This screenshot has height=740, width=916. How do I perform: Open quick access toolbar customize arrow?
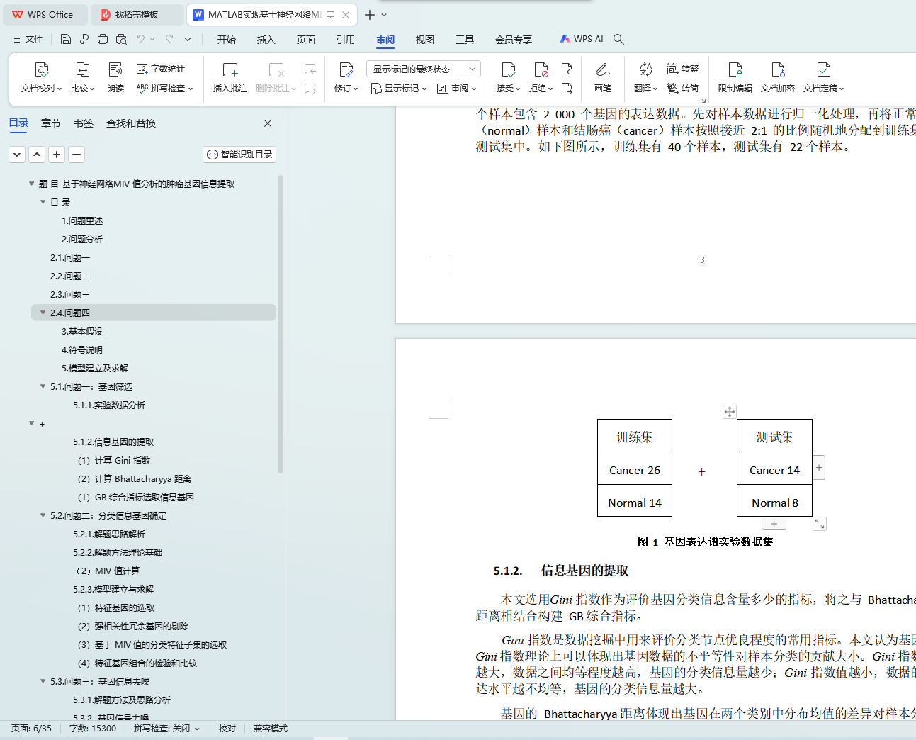coord(188,39)
